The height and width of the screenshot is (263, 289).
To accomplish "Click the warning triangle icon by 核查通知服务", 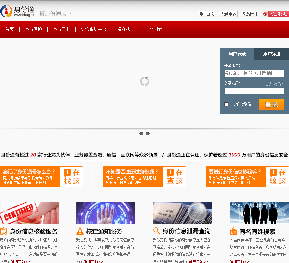I will pyautogui.click(x=80, y=231).
